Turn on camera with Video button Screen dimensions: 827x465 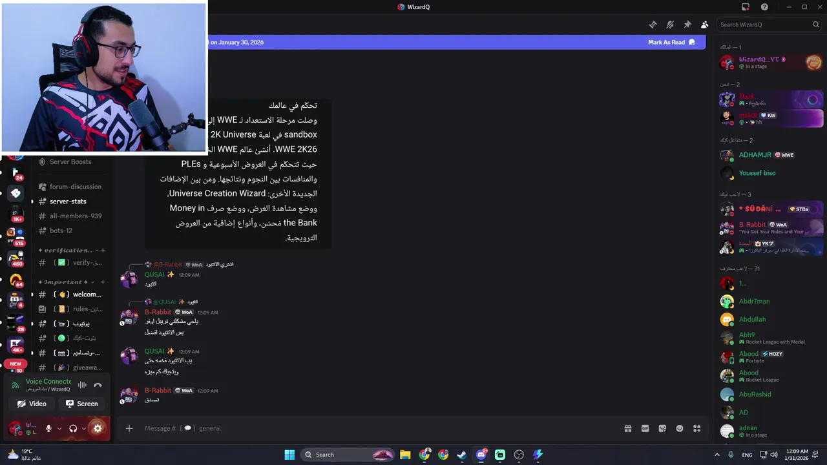[32, 404]
